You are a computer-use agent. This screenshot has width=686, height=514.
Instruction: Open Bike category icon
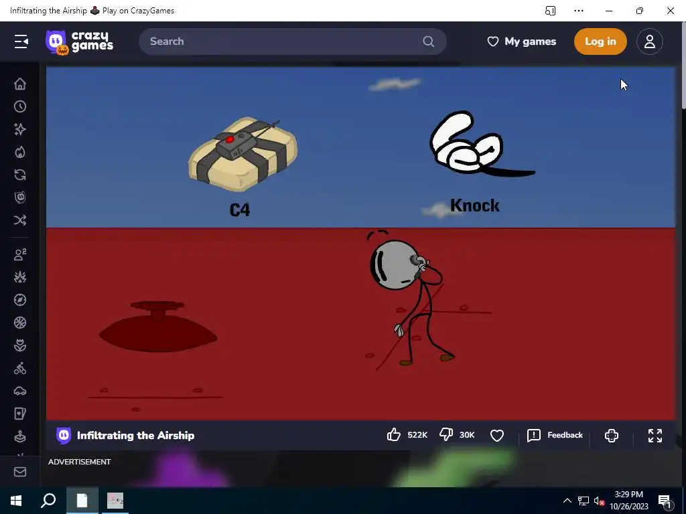click(x=20, y=369)
